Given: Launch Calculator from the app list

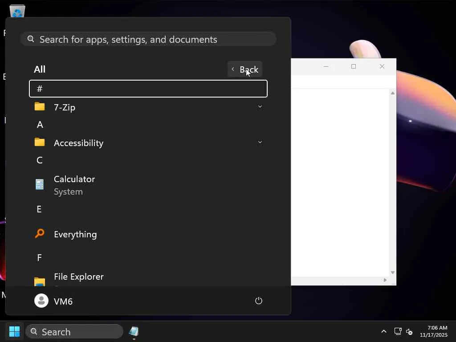Looking at the screenshot, I should 148,185.
